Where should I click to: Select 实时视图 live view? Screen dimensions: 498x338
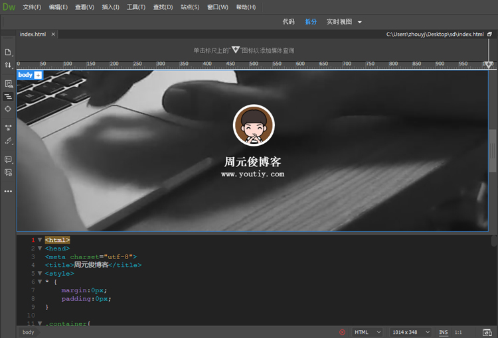[339, 22]
